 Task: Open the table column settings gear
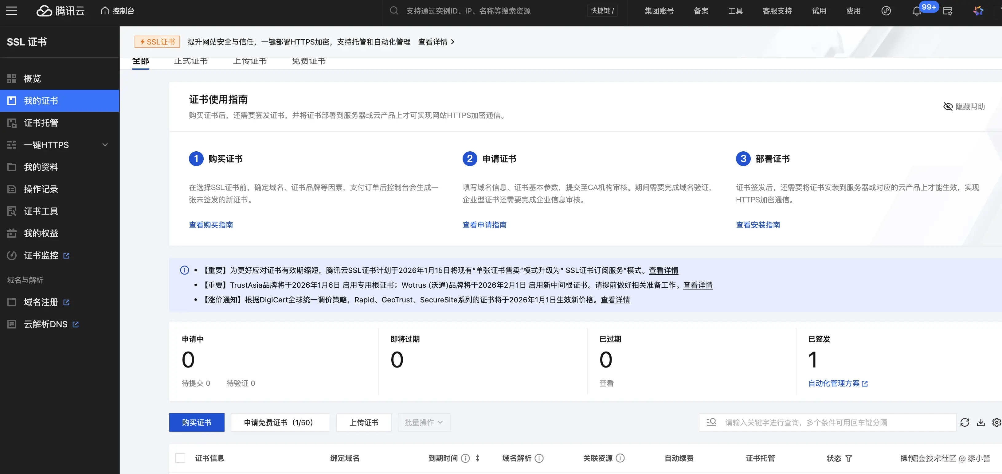point(995,422)
